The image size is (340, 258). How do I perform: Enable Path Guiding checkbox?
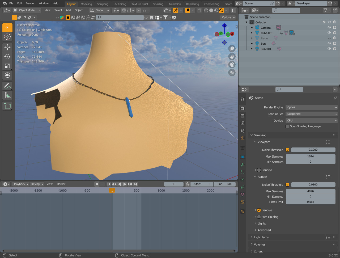click(x=259, y=217)
